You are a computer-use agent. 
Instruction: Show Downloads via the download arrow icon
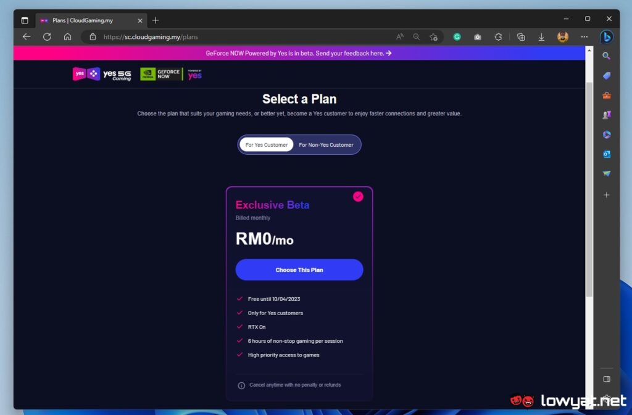click(x=541, y=36)
